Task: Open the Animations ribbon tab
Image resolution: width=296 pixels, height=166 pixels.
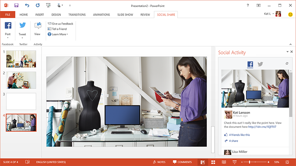Action: [101, 14]
